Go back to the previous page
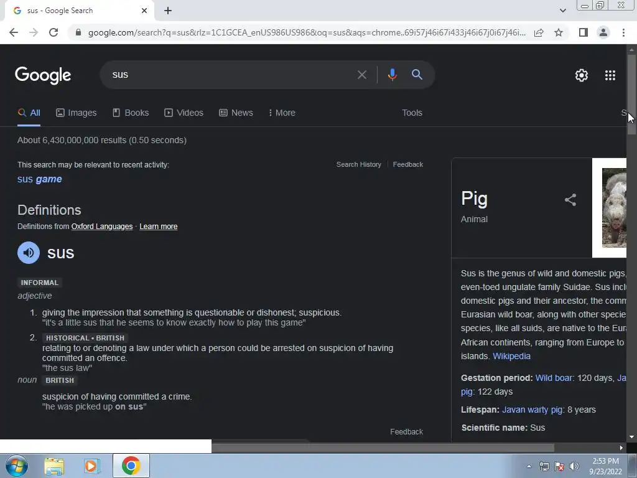The image size is (637, 478). point(14,32)
